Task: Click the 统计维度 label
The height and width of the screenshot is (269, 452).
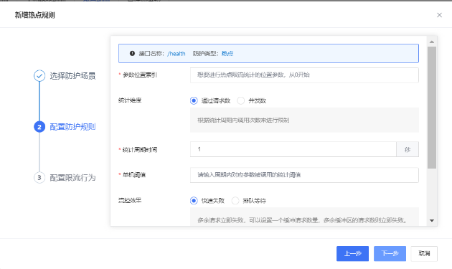Action: (130, 100)
